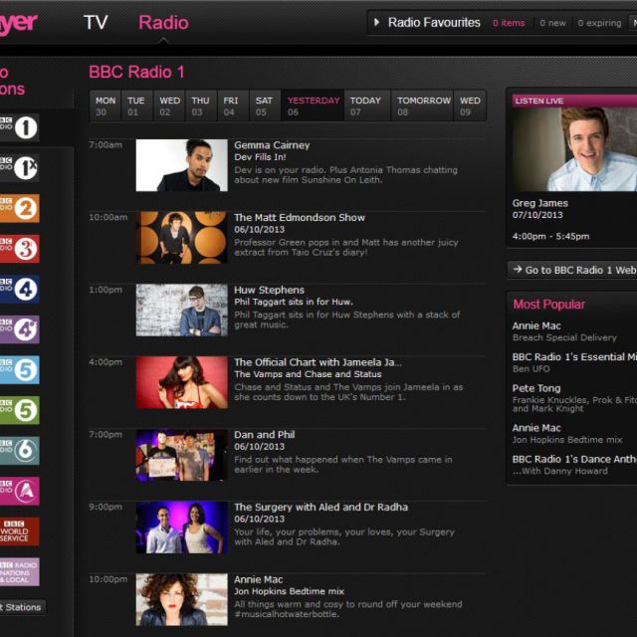
Task: Select the SAT 05 schedule day
Action: point(265,106)
